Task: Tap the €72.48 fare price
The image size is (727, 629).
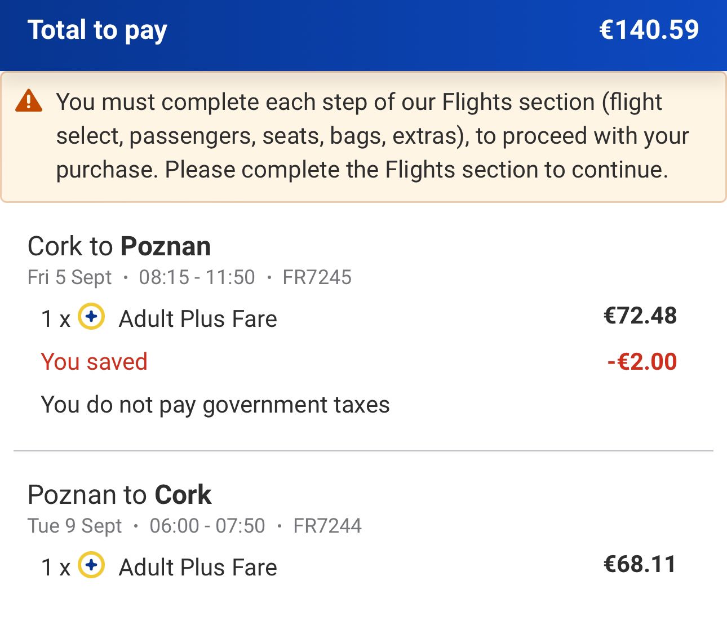Action: point(640,316)
